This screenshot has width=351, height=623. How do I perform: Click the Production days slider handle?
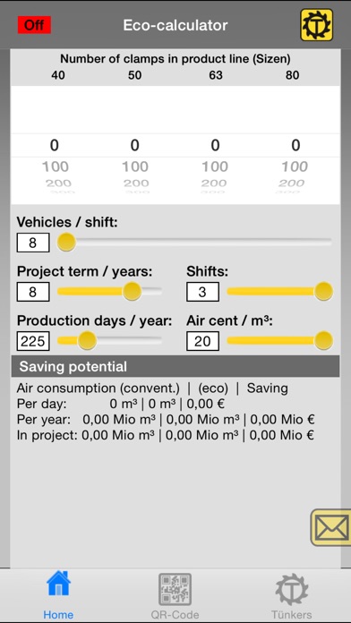[87, 340]
